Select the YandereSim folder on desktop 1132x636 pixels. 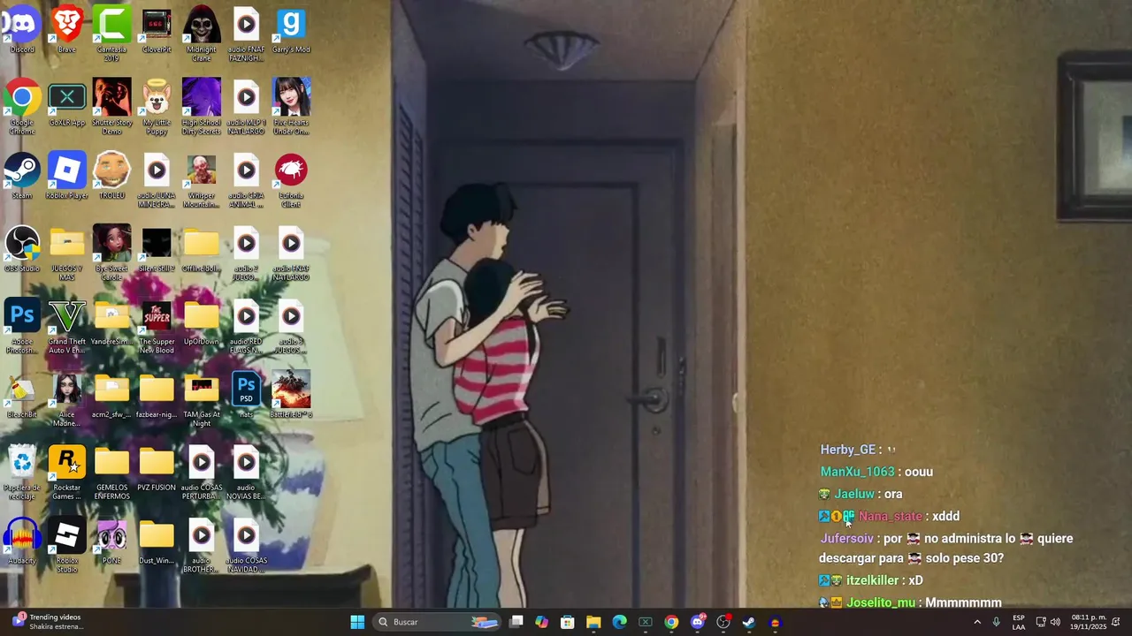pos(111,322)
